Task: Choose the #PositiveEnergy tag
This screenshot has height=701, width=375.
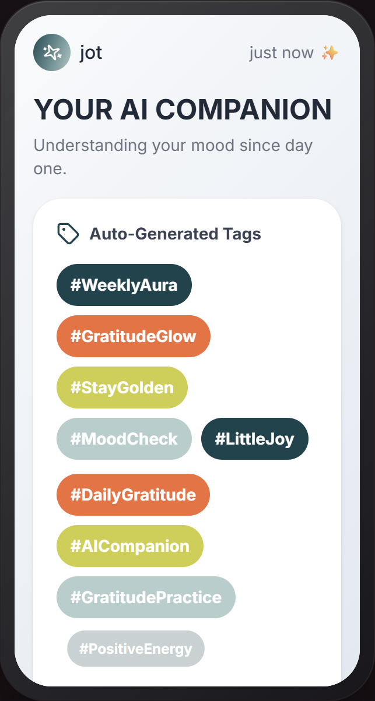Action: [135, 649]
